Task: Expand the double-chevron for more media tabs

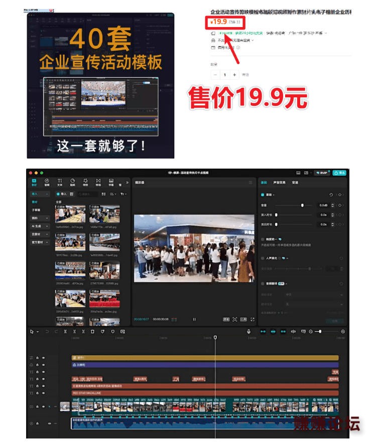Action: click(127, 183)
